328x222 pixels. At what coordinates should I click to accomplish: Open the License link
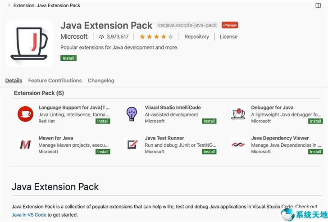pyautogui.click(x=228, y=36)
